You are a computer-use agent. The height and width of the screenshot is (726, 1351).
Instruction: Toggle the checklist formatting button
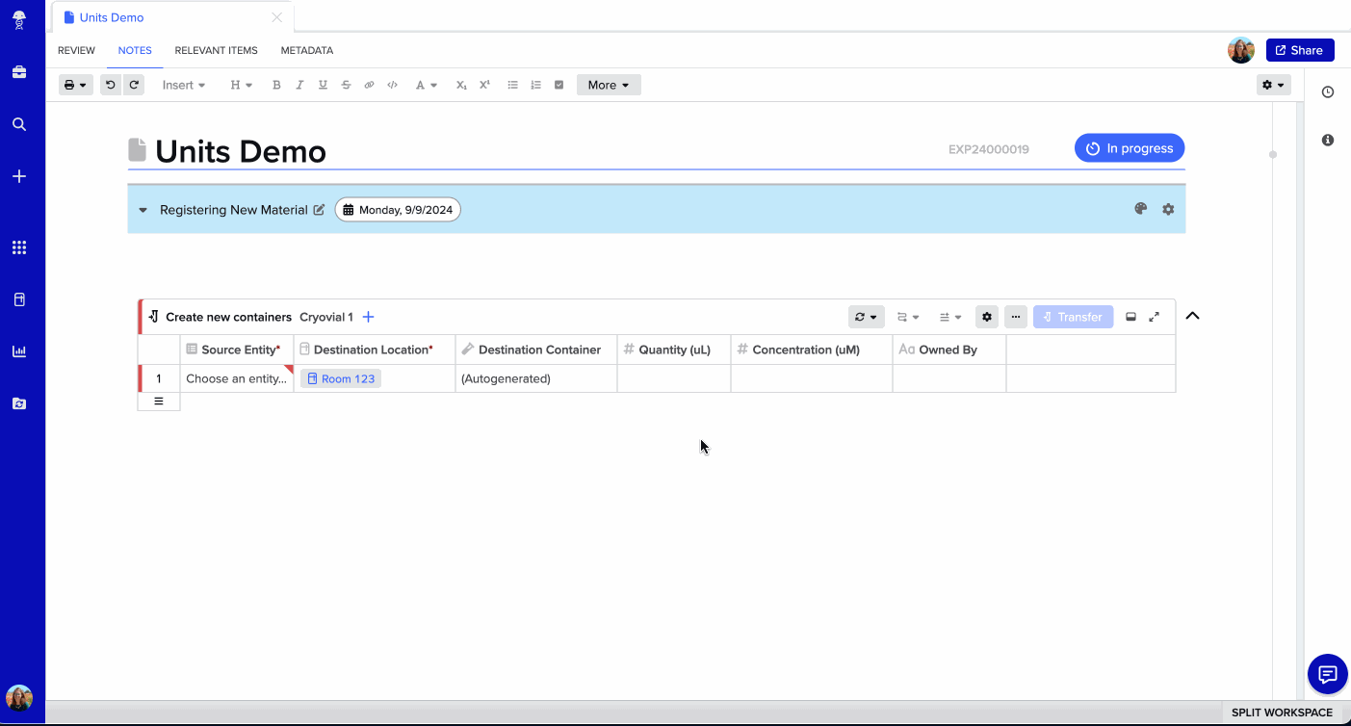coord(559,85)
